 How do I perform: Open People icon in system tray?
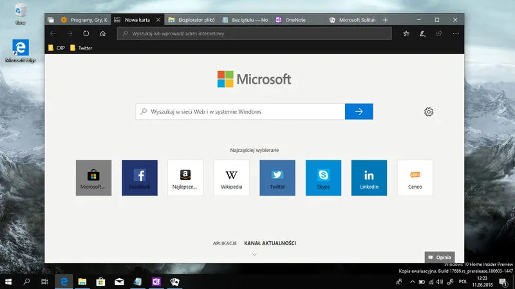pyautogui.click(x=399, y=282)
